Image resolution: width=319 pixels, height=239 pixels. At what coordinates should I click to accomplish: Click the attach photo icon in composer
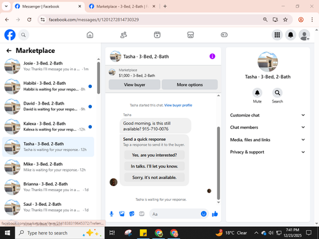pyautogui.click(x=122, y=214)
